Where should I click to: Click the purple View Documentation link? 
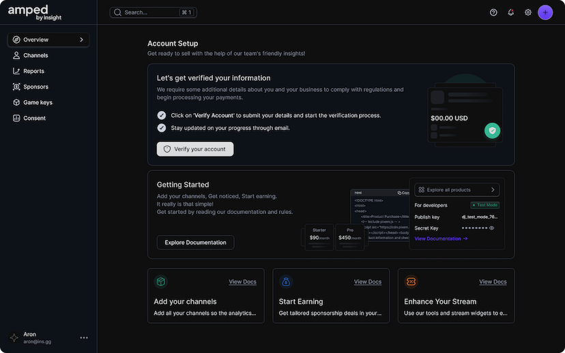tap(441, 239)
